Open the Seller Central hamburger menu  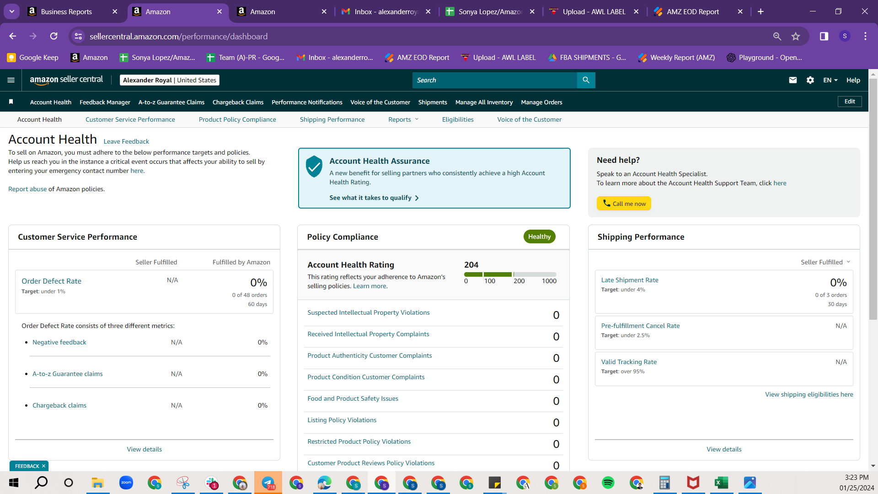[x=11, y=80]
